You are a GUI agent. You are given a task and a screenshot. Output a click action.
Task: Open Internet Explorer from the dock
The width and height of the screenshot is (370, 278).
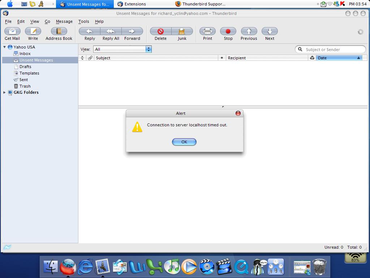pos(85,267)
